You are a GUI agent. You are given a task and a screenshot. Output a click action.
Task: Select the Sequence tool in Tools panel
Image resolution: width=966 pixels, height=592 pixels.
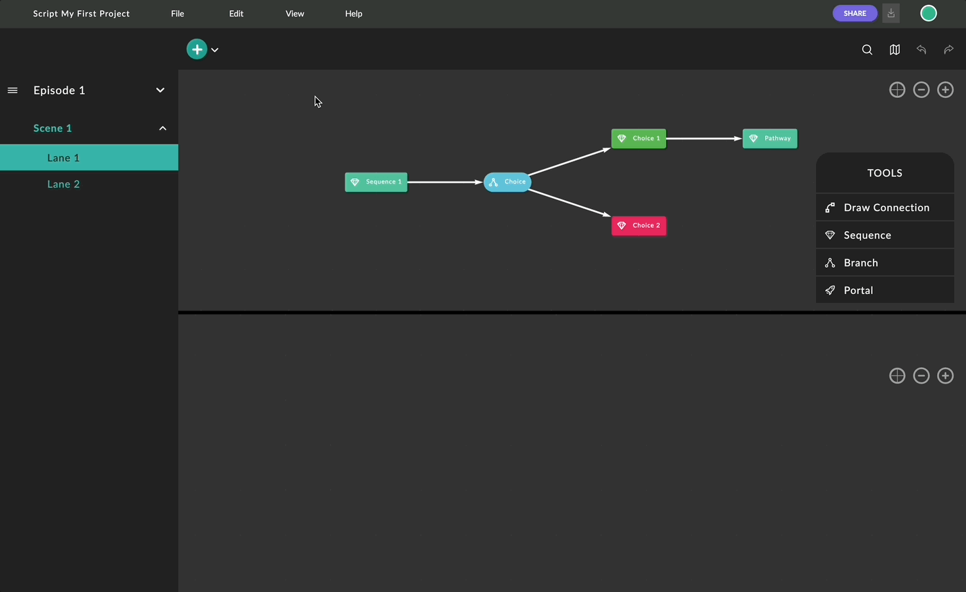pyautogui.click(x=885, y=235)
